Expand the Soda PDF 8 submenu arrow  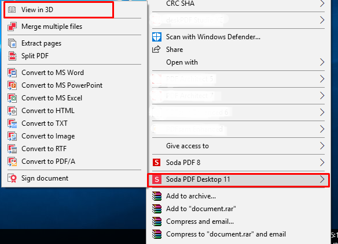pyautogui.click(x=322, y=163)
